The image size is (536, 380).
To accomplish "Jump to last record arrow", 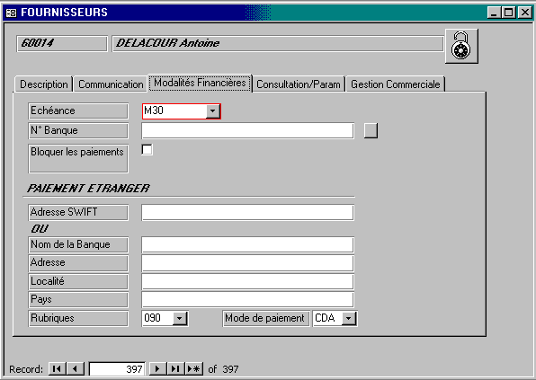I will (x=175, y=368).
